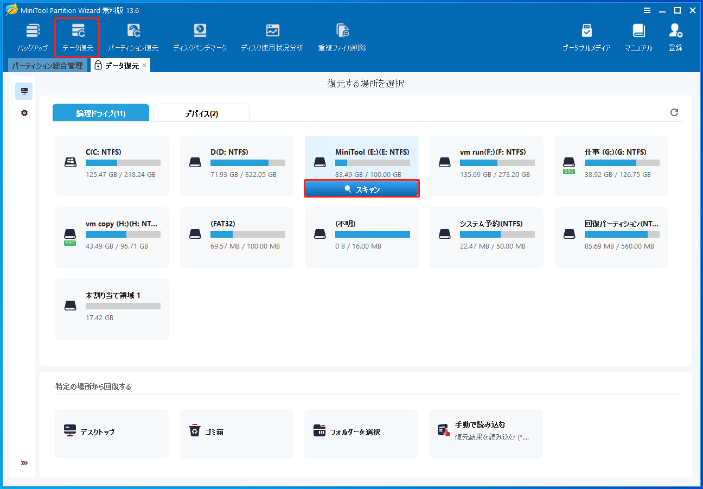Click the デスクトップ monitor icon
The image size is (703, 489).
[70, 431]
